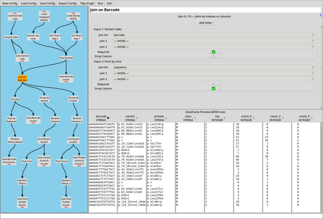Open Input 2 Join On sequence dropdown
This screenshot has height=219, width=323.
click(x=214, y=67)
